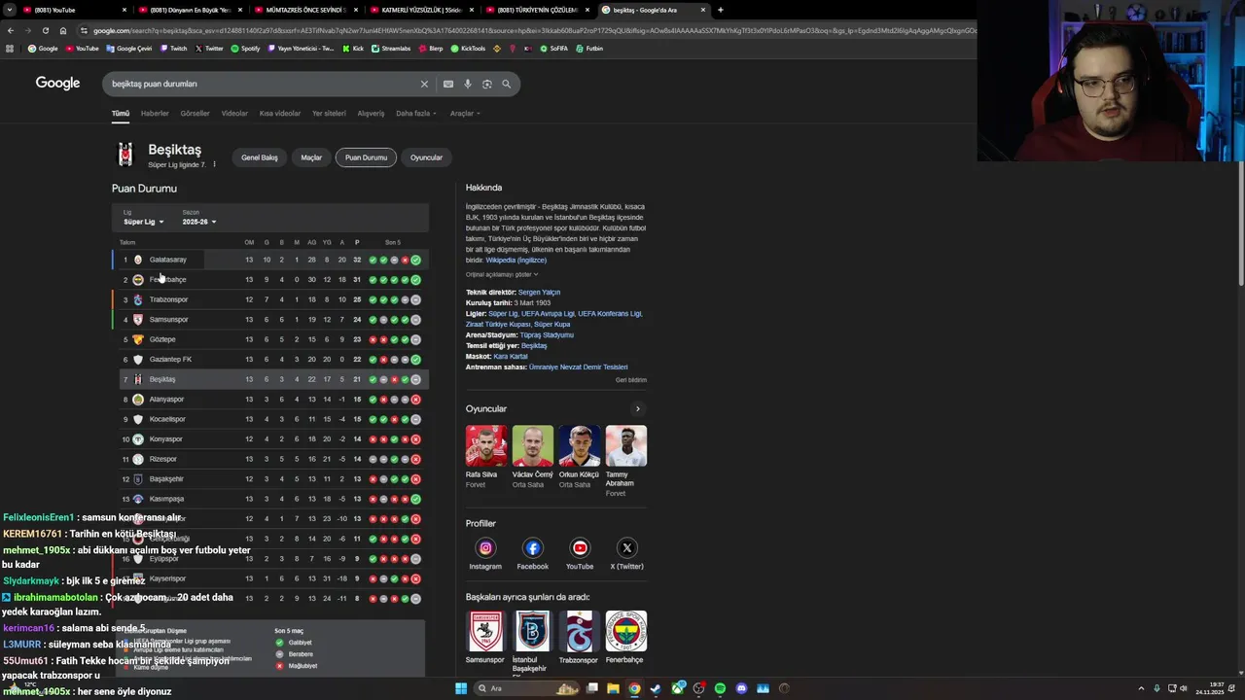This screenshot has height=700, width=1245.
Task: Switch to the Yer siteleri tab
Action: pyautogui.click(x=329, y=113)
